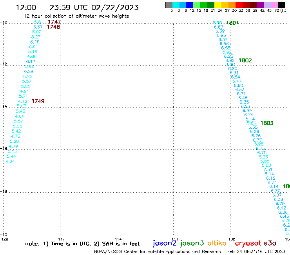Screen dimensions: 290x255
Task: Click the 1802 time marker
Action: pyautogui.click(x=245, y=60)
